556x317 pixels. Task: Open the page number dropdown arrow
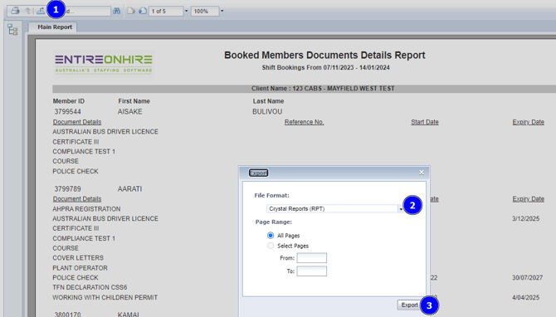(186, 11)
